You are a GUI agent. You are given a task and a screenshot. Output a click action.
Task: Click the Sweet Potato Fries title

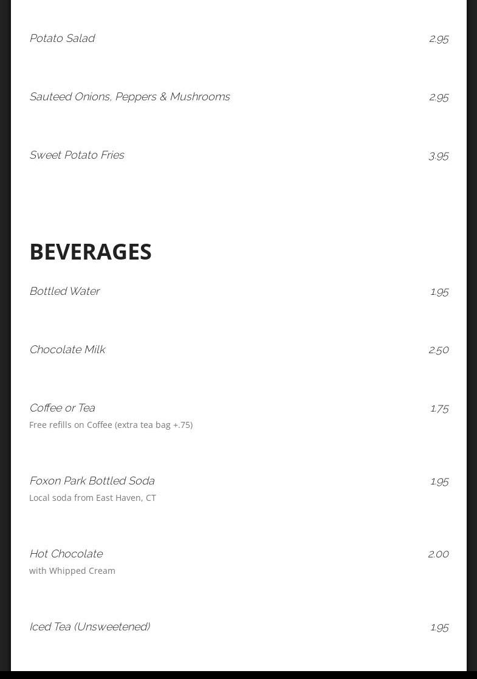pyautogui.click(x=77, y=155)
